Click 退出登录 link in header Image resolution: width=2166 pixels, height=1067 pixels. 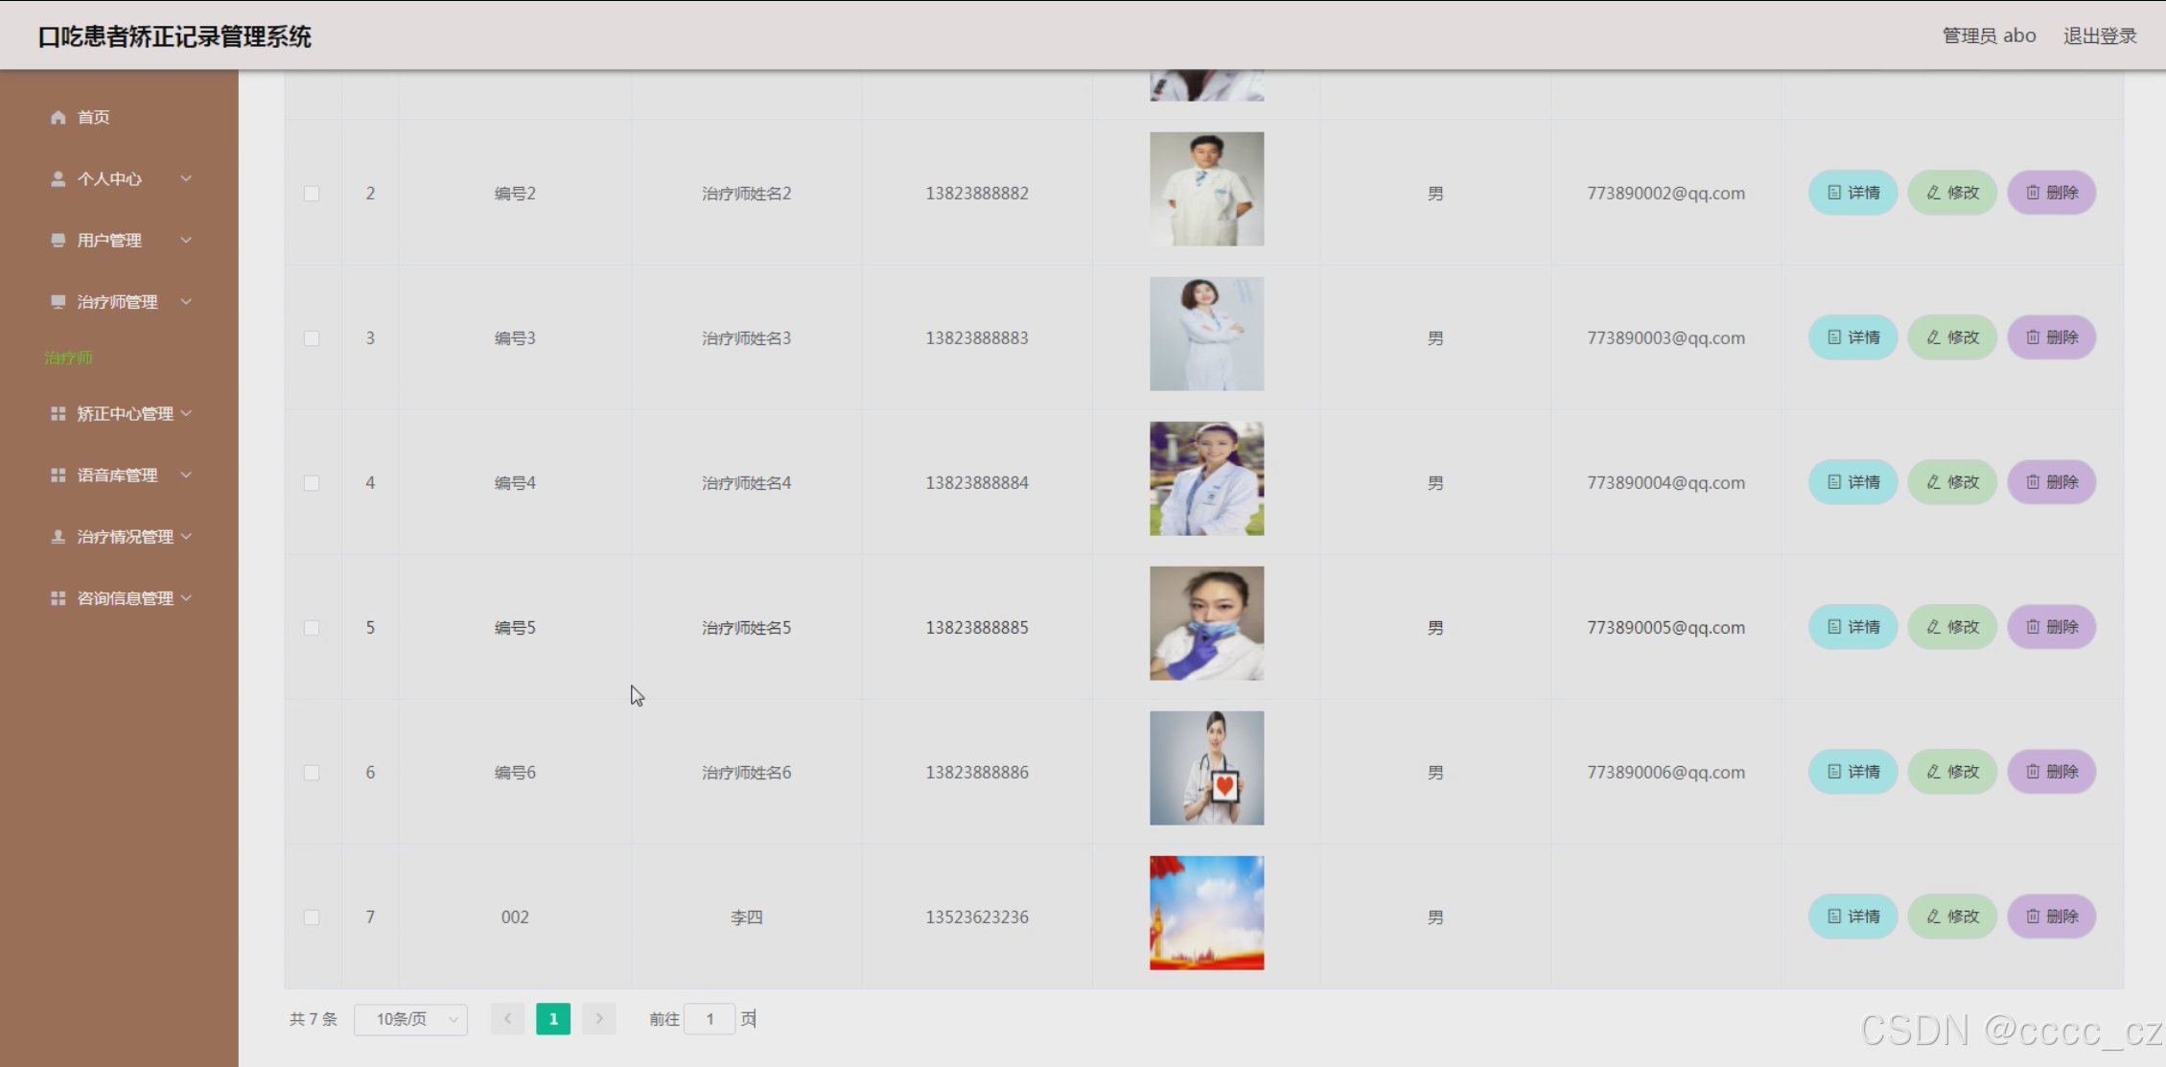coord(2100,35)
